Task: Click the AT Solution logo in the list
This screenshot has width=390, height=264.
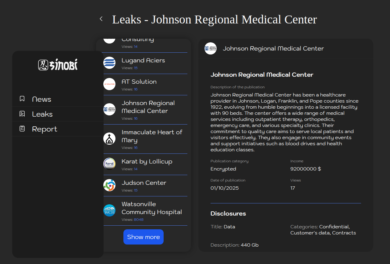Action: coord(109,84)
